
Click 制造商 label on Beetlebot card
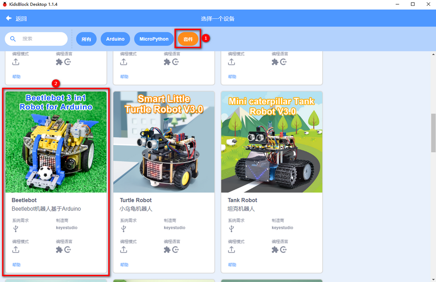(x=62, y=221)
